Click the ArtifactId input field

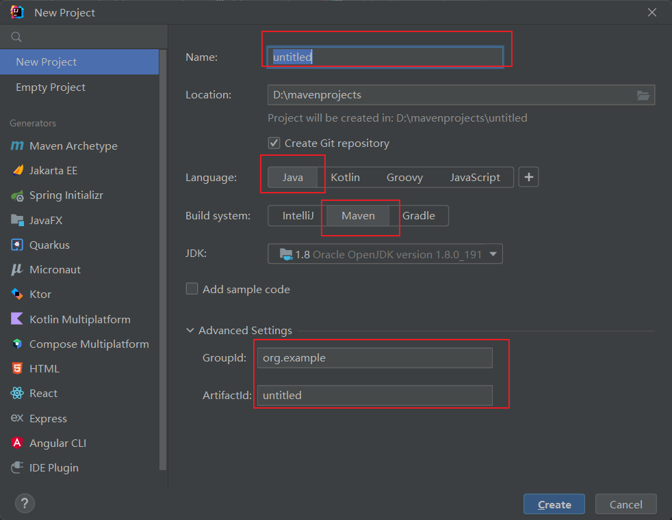point(374,396)
